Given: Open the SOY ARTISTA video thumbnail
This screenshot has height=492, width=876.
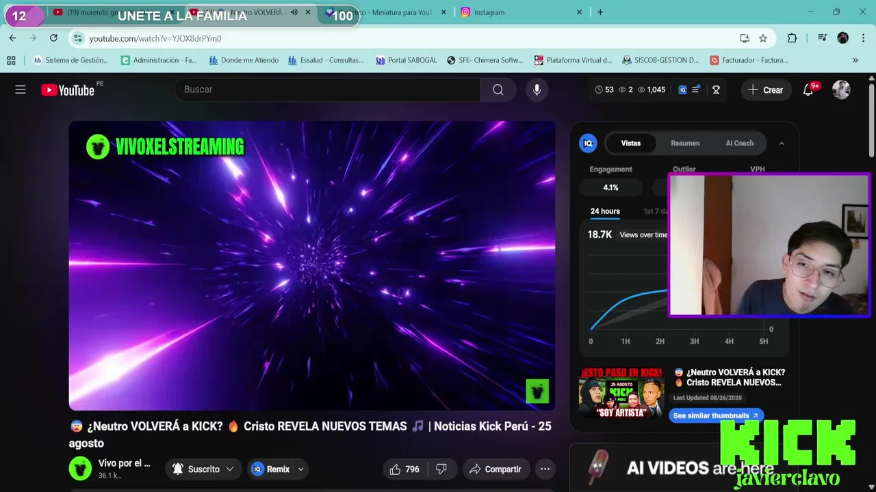Looking at the screenshot, I should tap(621, 393).
